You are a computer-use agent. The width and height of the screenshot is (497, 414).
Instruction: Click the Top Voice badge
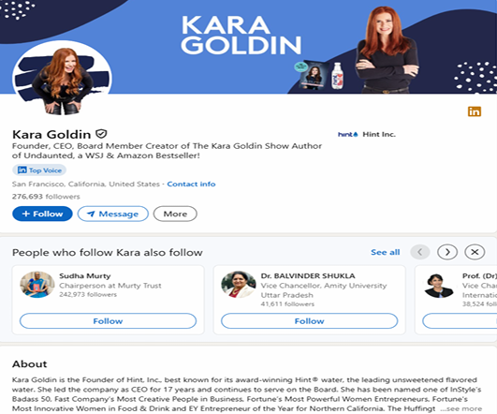point(39,170)
